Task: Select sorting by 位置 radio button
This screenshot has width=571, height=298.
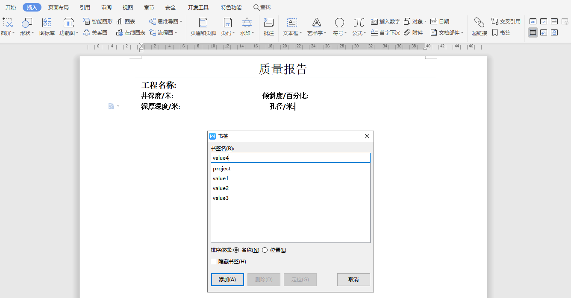Action: coord(265,250)
